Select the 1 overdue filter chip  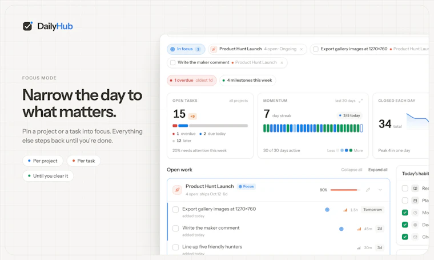click(x=191, y=81)
